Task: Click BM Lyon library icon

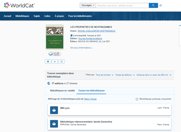Action: pyautogui.click(x=54, y=110)
